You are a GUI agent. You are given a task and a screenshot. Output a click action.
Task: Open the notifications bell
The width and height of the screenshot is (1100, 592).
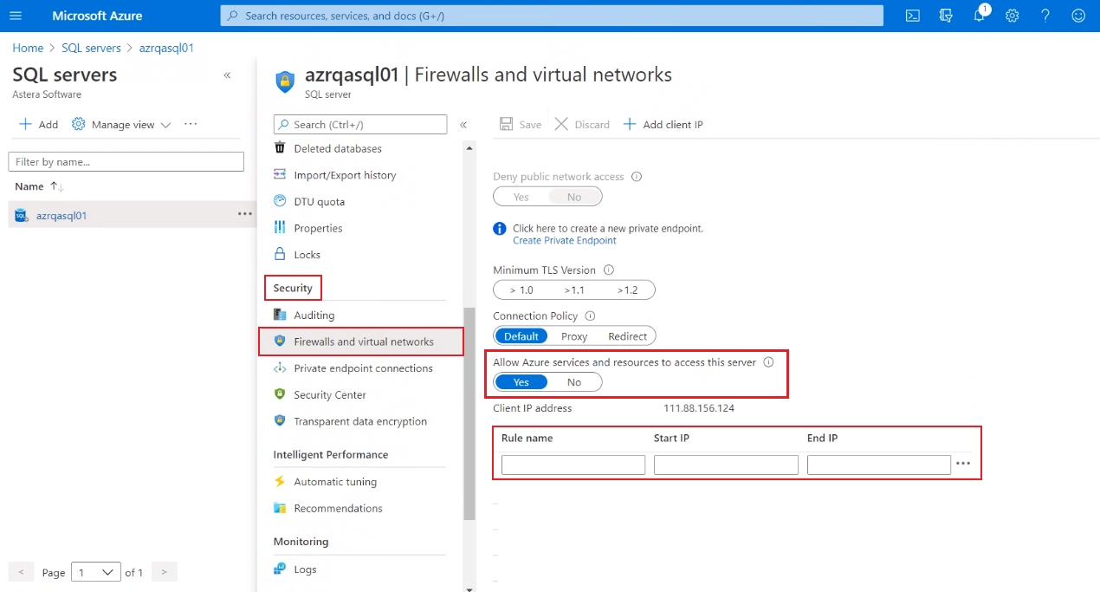coord(980,15)
